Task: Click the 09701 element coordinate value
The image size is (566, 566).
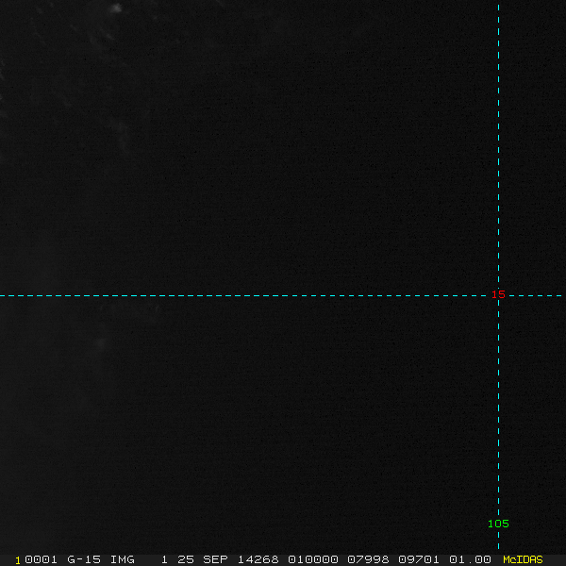Action: tap(418, 559)
